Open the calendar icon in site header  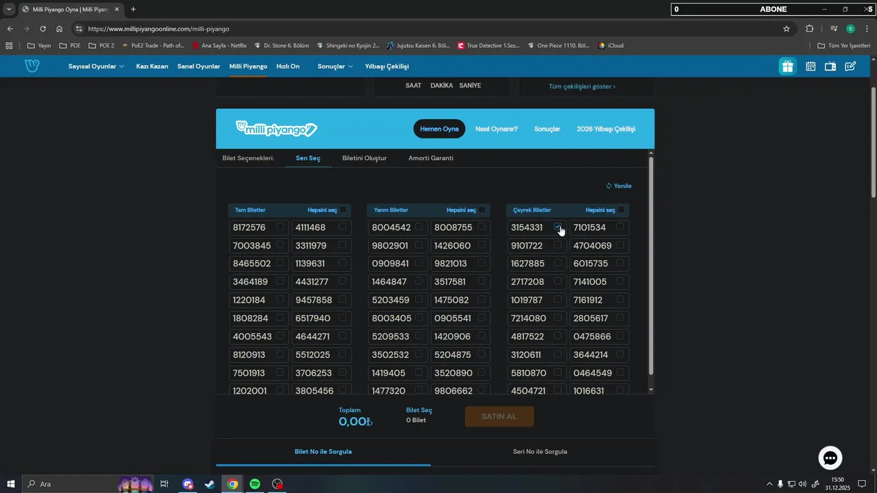click(x=811, y=66)
